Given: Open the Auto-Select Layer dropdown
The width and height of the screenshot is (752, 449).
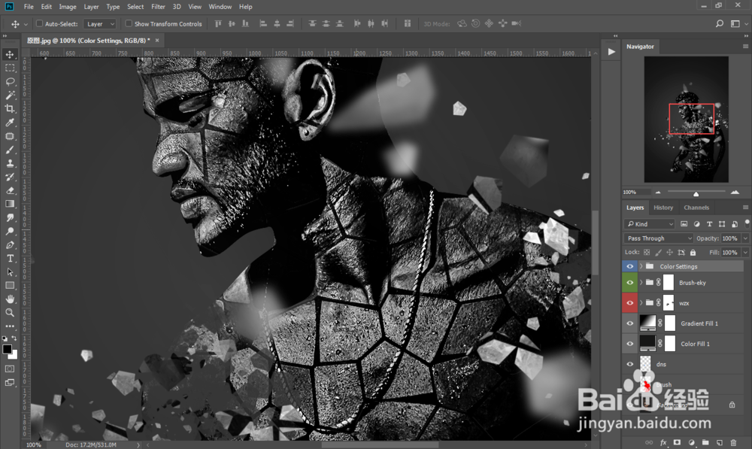Looking at the screenshot, I should (100, 23).
